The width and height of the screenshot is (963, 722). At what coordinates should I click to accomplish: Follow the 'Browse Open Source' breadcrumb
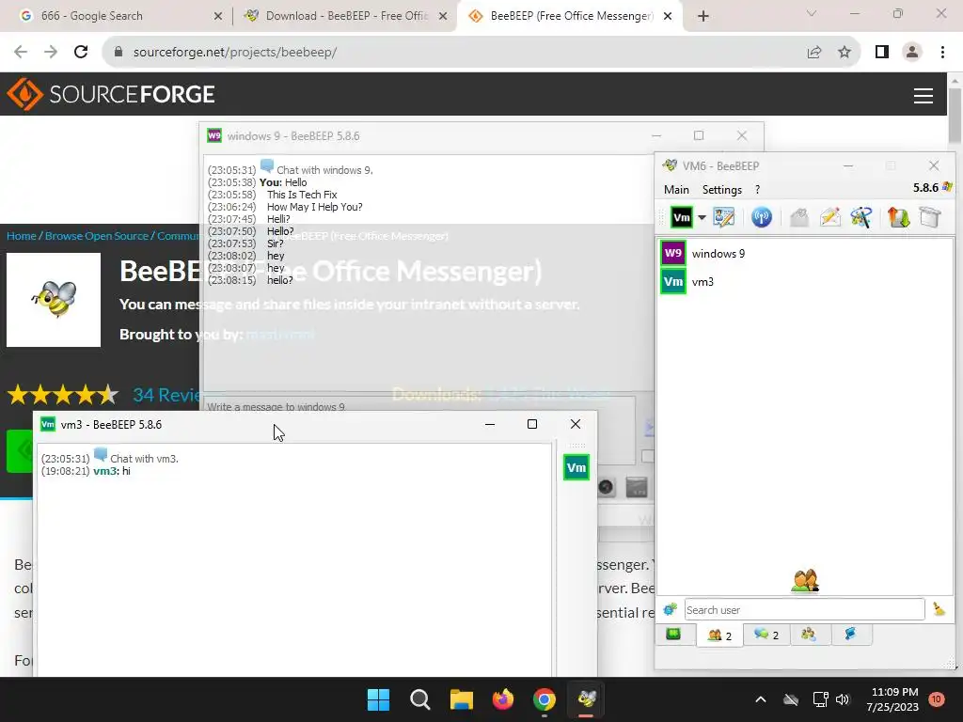click(x=97, y=236)
